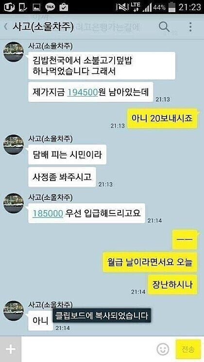Tap the 클립보드에 복사되었습니다 toast
Image resolution: width=204 pixels, height=362 pixels.
pos(102,315)
